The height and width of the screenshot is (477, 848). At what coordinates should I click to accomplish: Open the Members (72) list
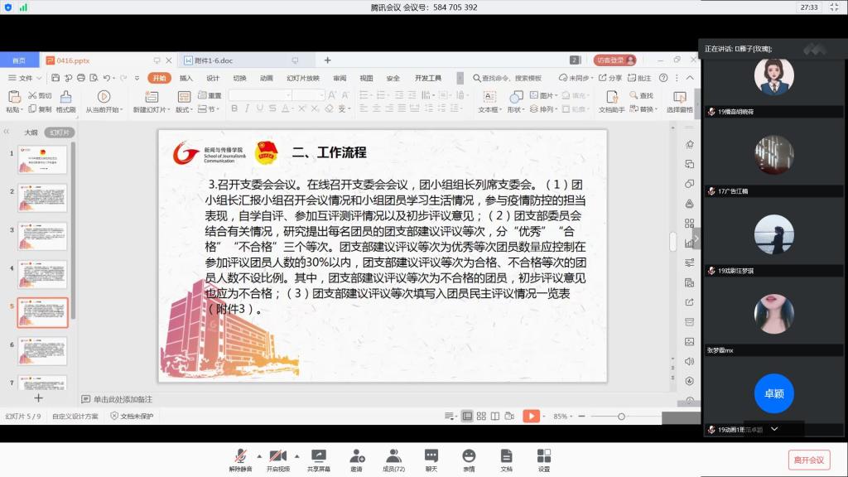click(x=393, y=457)
